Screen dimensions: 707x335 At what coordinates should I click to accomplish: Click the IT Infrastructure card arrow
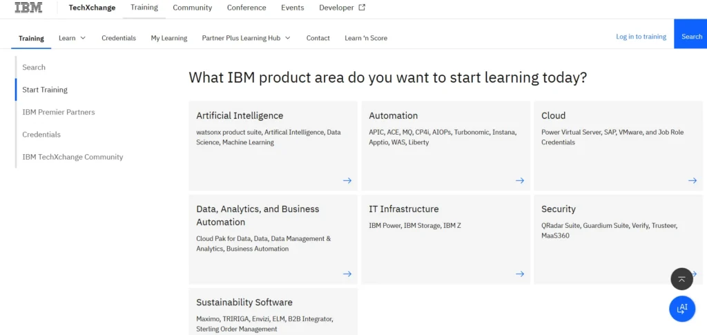point(520,274)
